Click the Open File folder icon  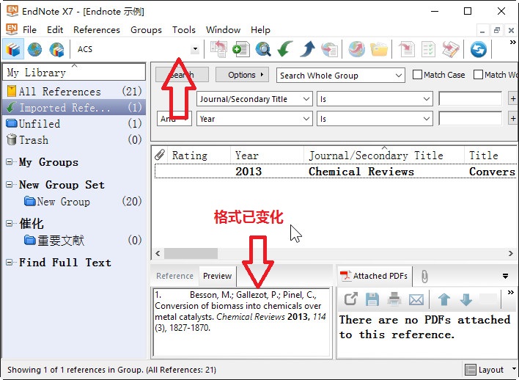[379, 49]
